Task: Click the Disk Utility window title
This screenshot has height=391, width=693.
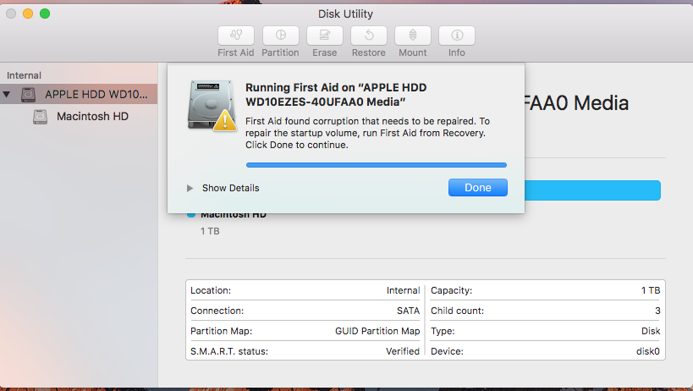Action: point(345,14)
